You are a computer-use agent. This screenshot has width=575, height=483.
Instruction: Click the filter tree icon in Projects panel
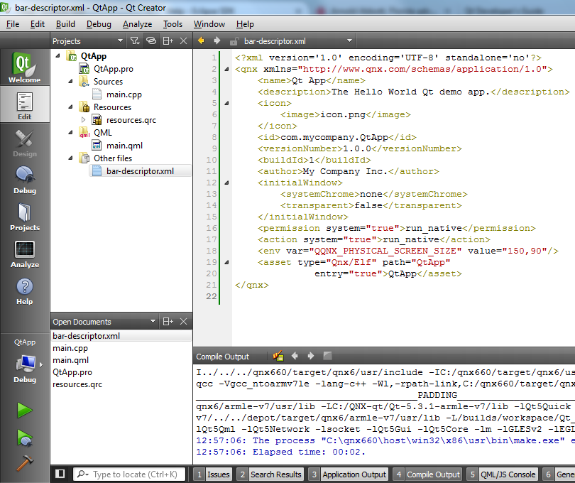134,41
